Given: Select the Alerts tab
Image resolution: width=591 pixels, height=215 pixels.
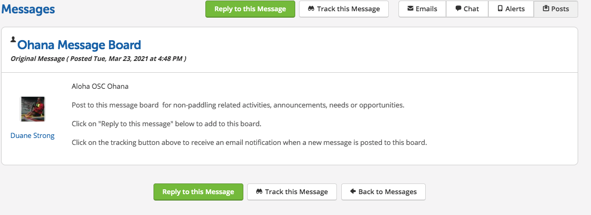Looking at the screenshot, I should coord(511,9).
